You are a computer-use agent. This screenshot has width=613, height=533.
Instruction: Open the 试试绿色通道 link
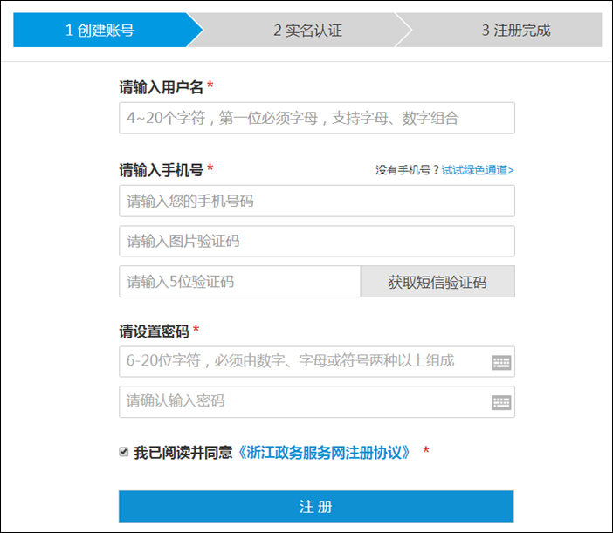(x=478, y=170)
